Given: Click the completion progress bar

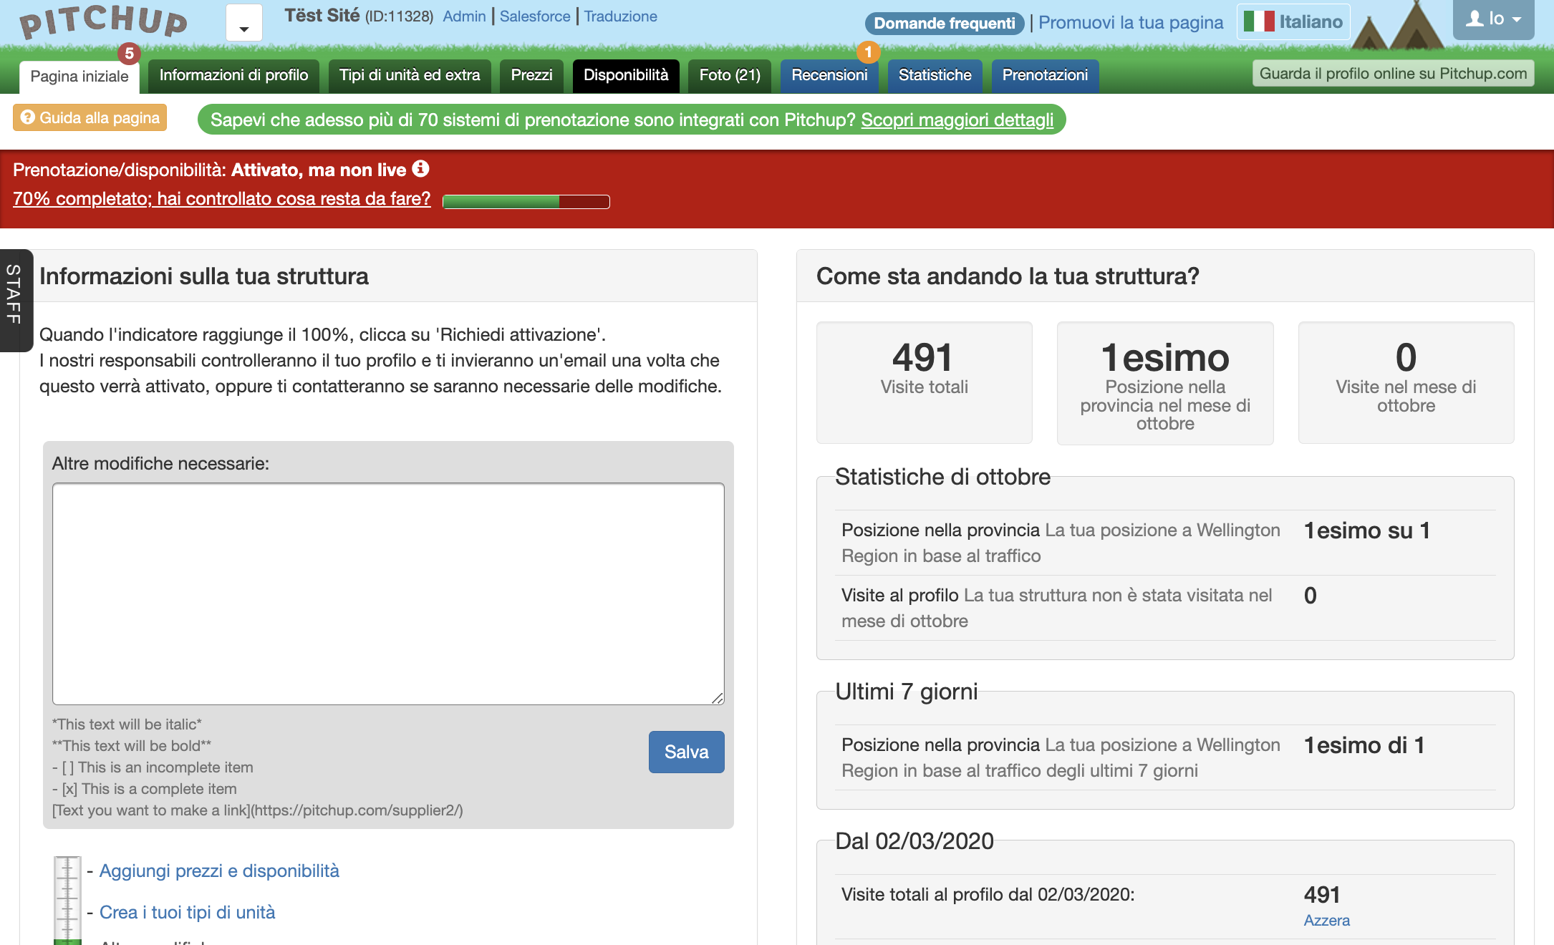Looking at the screenshot, I should pyautogui.click(x=526, y=202).
